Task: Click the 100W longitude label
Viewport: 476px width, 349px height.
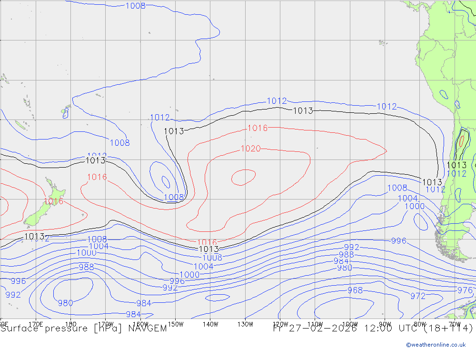Action: 350,324
